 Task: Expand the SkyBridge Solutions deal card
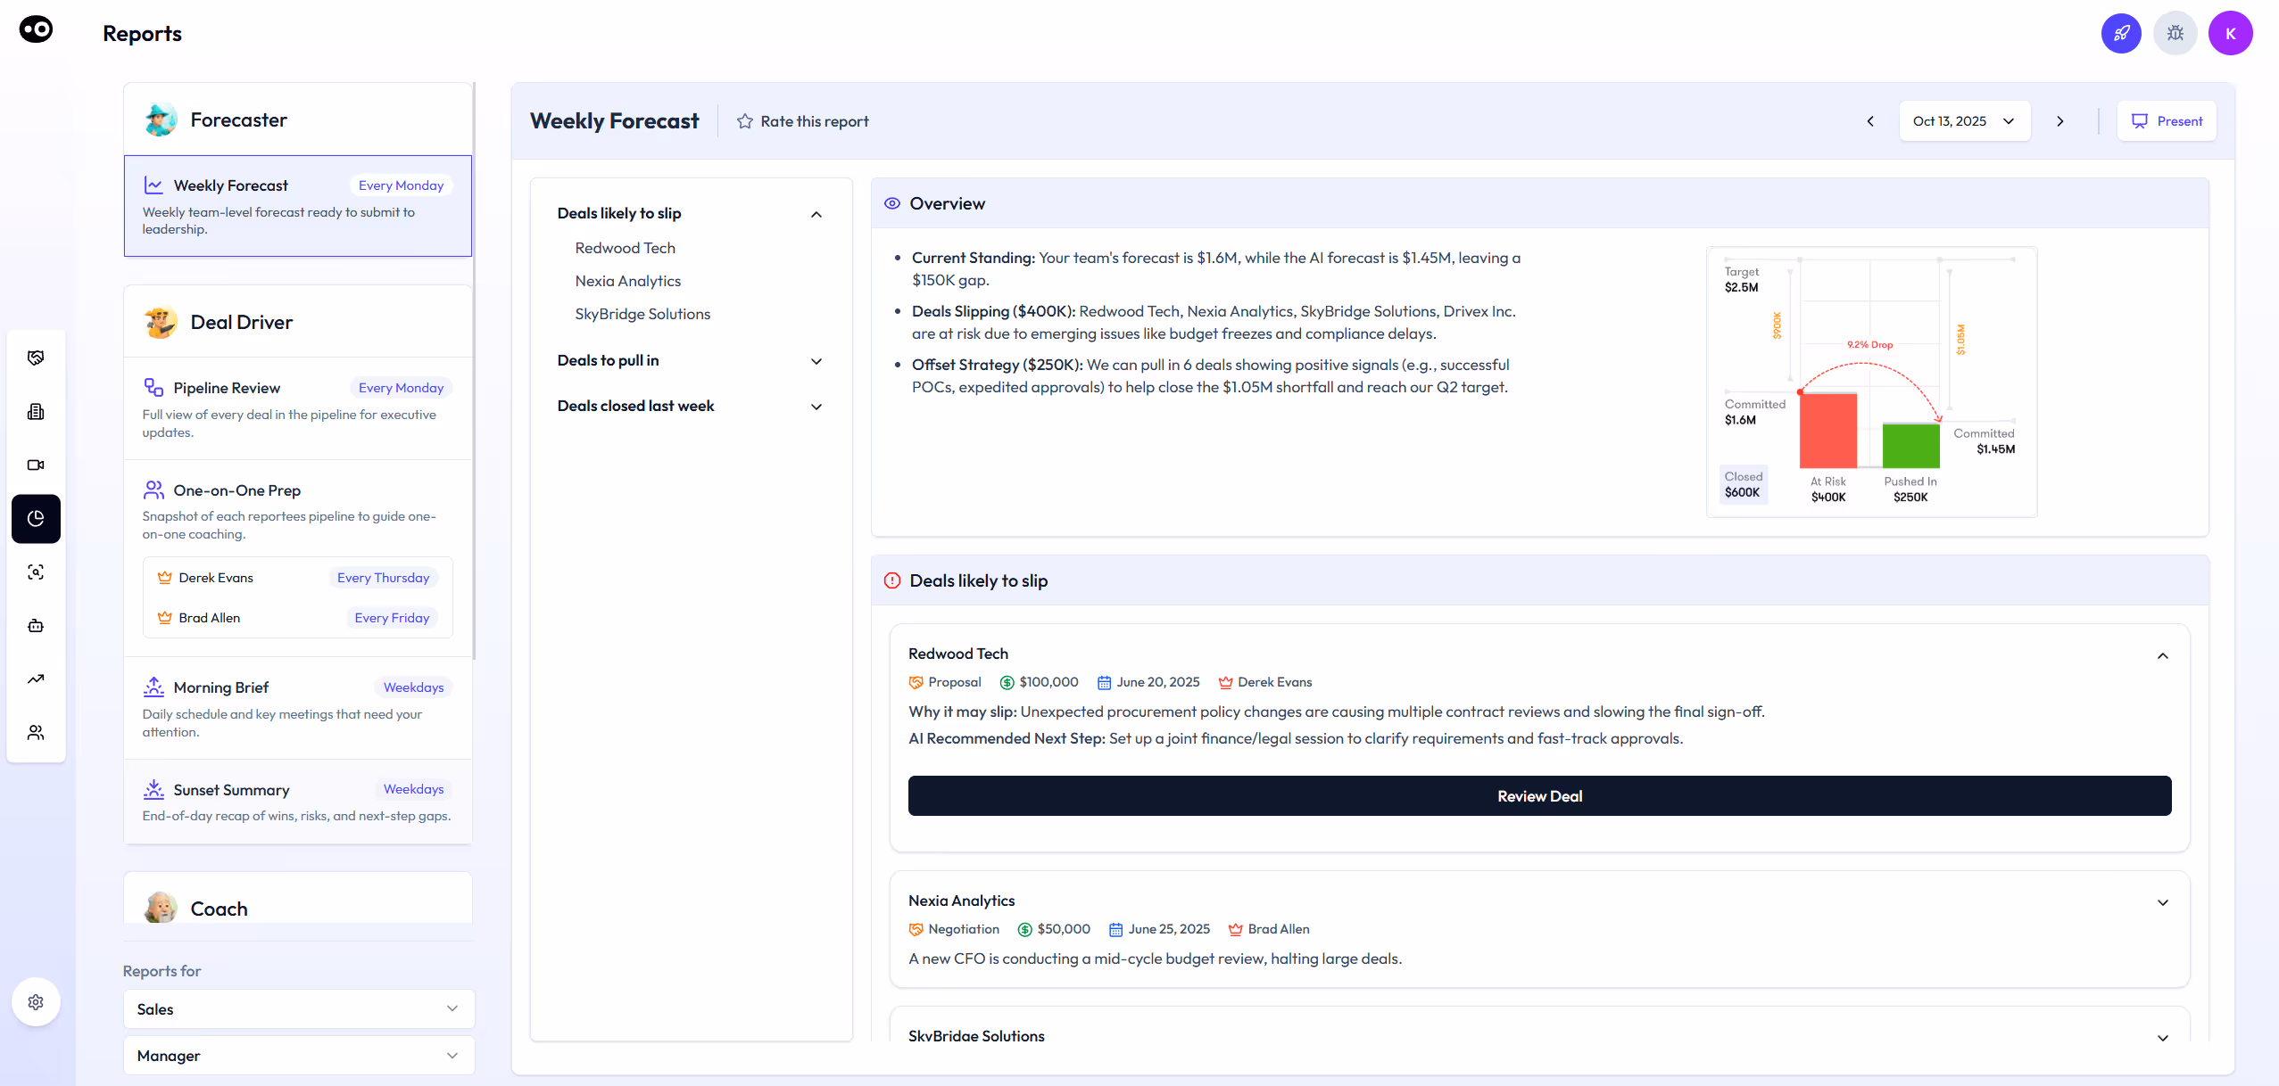tap(2163, 1037)
